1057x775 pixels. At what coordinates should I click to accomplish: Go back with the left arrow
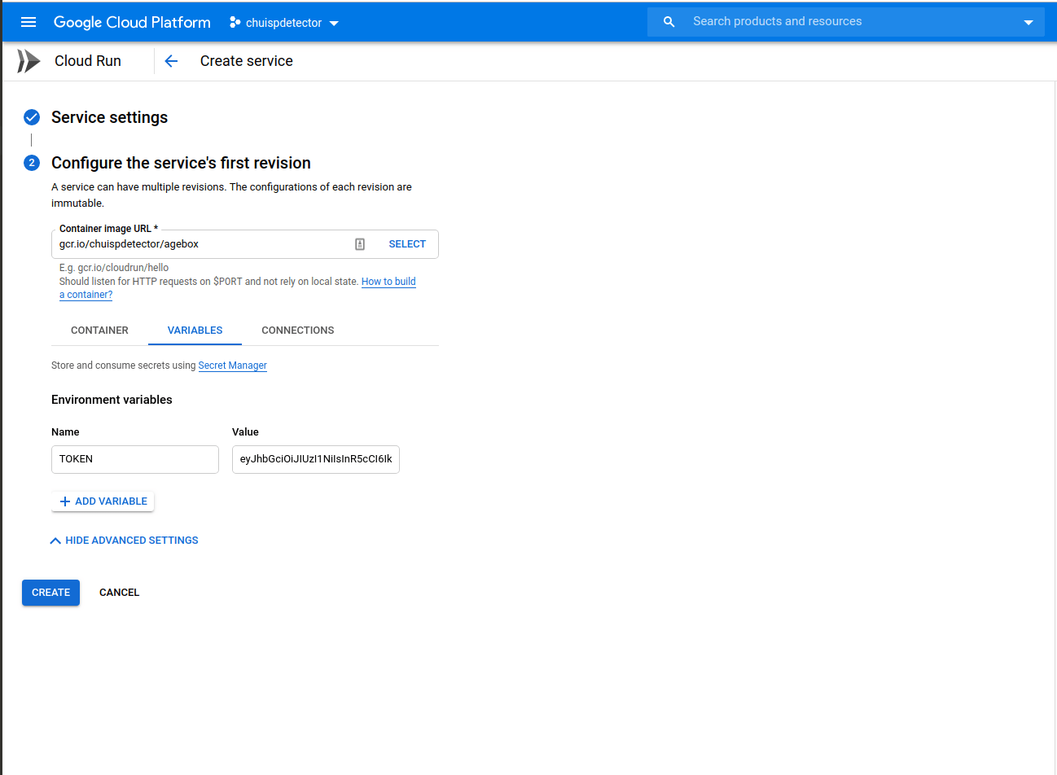tap(171, 61)
